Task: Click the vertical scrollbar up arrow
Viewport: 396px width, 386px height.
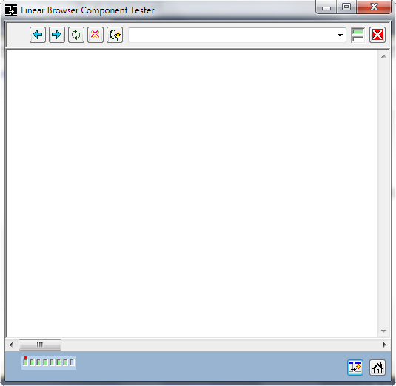Action: pos(383,56)
